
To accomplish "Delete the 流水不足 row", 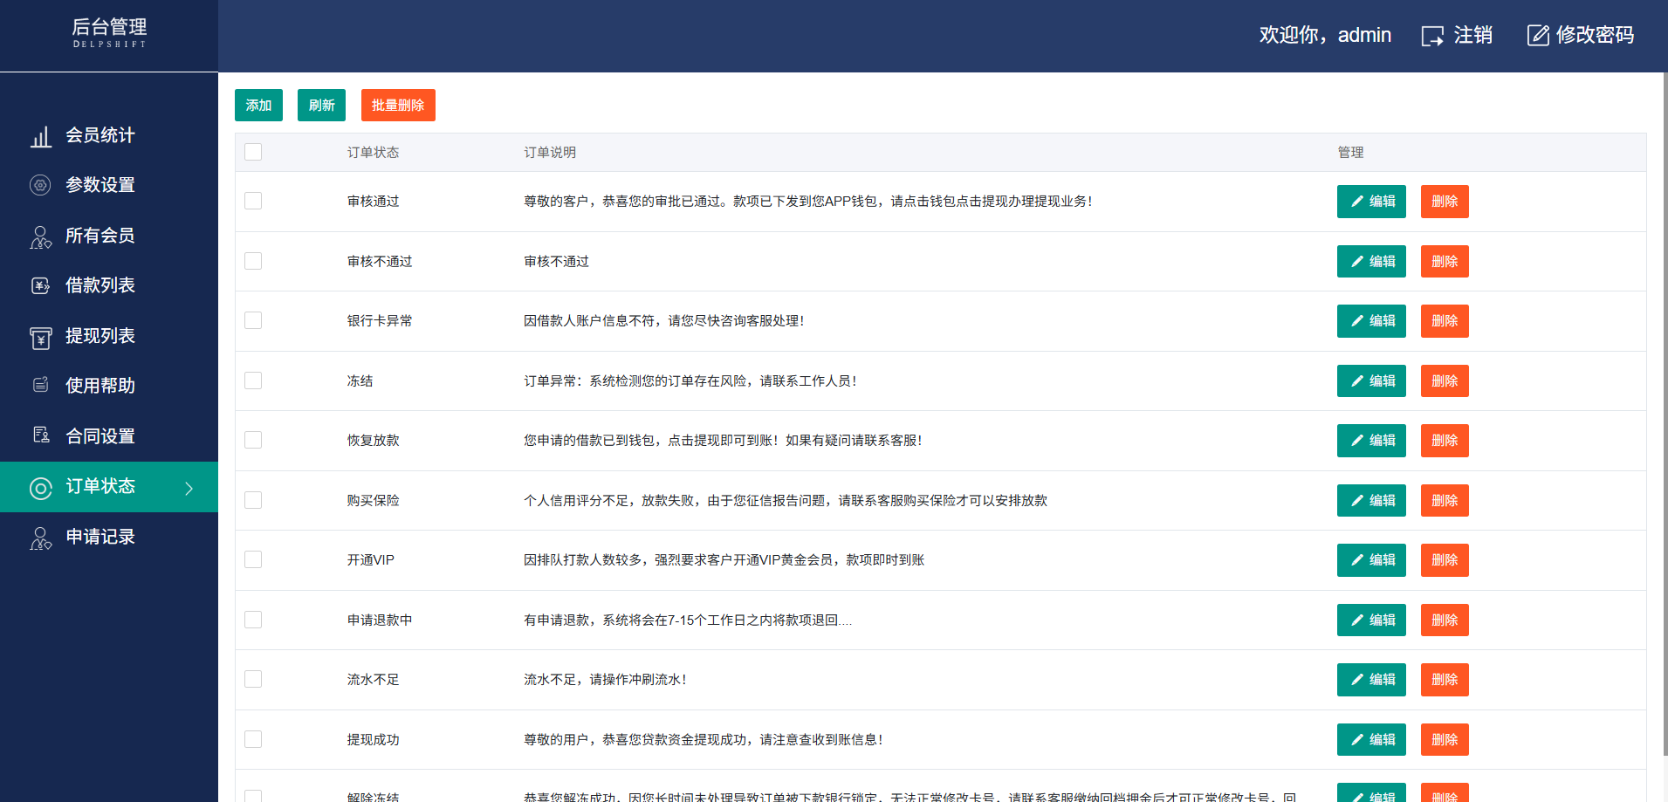I will (1445, 680).
